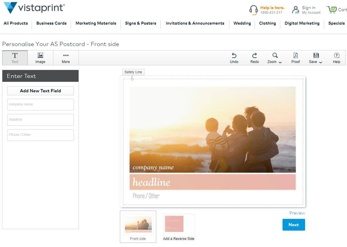Open Wedding menu
The width and height of the screenshot is (347, 247).
[x=242, y=23]
